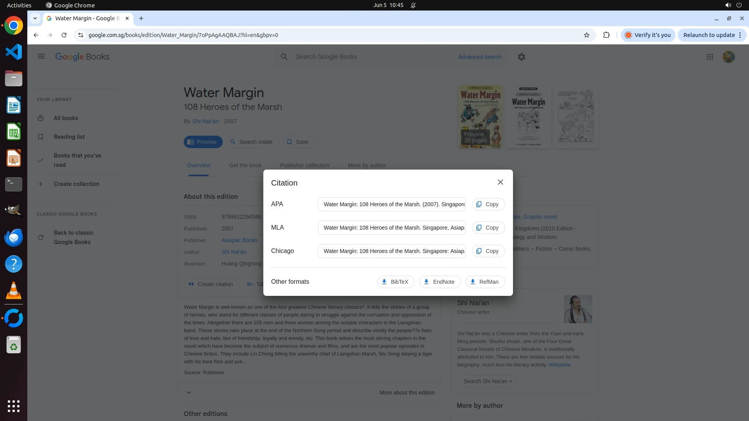749x421 pixels.
Task: Open Google Books main menu hamburger
Action: (41, 57)
